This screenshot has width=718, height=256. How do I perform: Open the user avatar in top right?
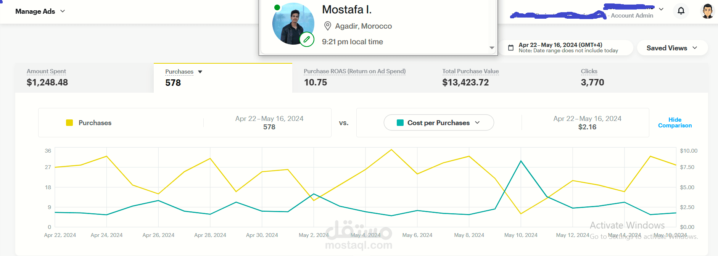[x=707, y=11]
